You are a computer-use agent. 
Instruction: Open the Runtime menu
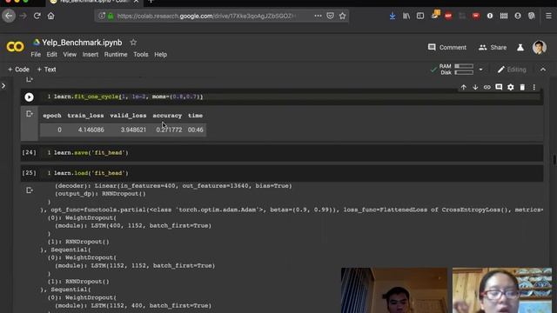116,55
